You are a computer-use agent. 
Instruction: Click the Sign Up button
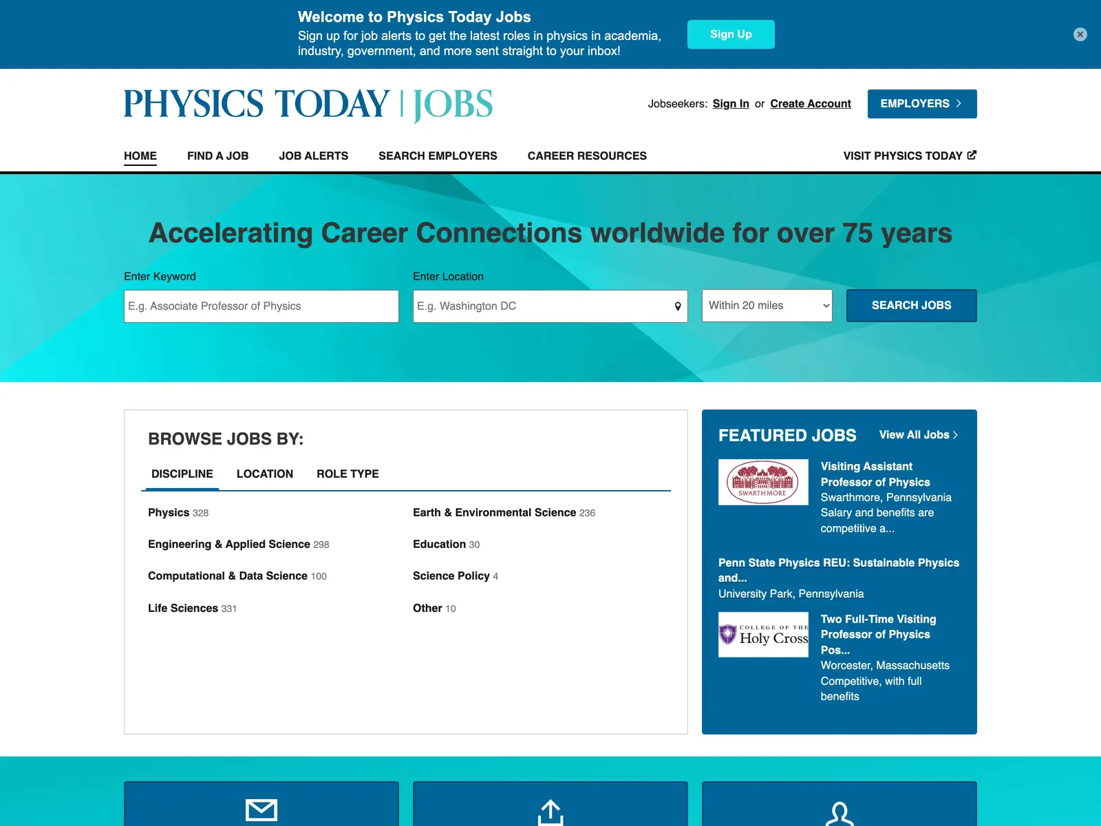(x=731, y=34)
